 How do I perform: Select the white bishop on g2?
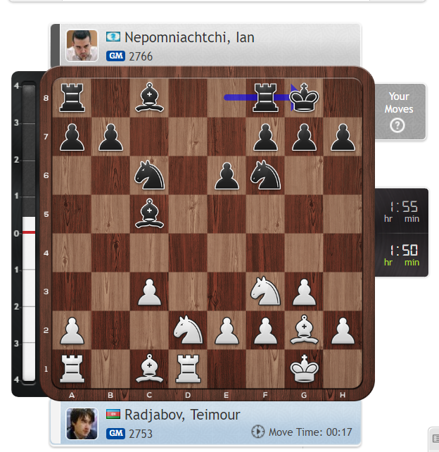[x=304, y=329]
